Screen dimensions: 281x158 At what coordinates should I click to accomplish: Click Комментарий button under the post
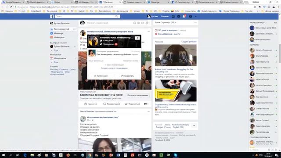(x=112, y=104)
